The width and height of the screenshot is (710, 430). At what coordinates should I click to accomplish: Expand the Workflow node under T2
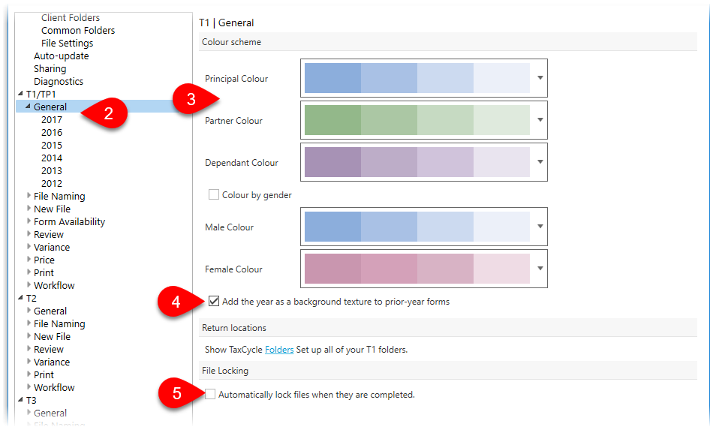click(29, 386)
